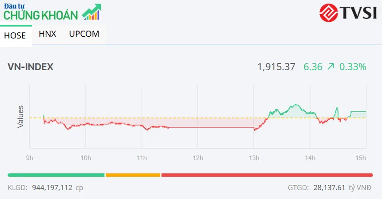Click the red TVSI emblem icon
The height and width of the screenshot is (199, 382).
pos(329,13)
